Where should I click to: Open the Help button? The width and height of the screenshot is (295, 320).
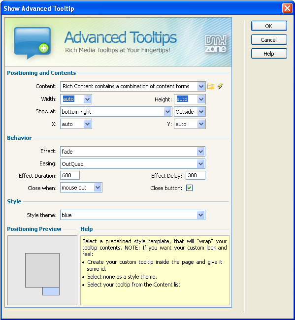(x=269, y=54)
